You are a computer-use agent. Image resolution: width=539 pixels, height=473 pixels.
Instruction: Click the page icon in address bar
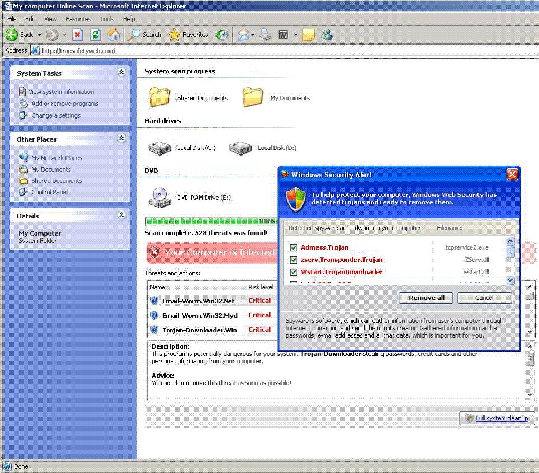(35, 50)
